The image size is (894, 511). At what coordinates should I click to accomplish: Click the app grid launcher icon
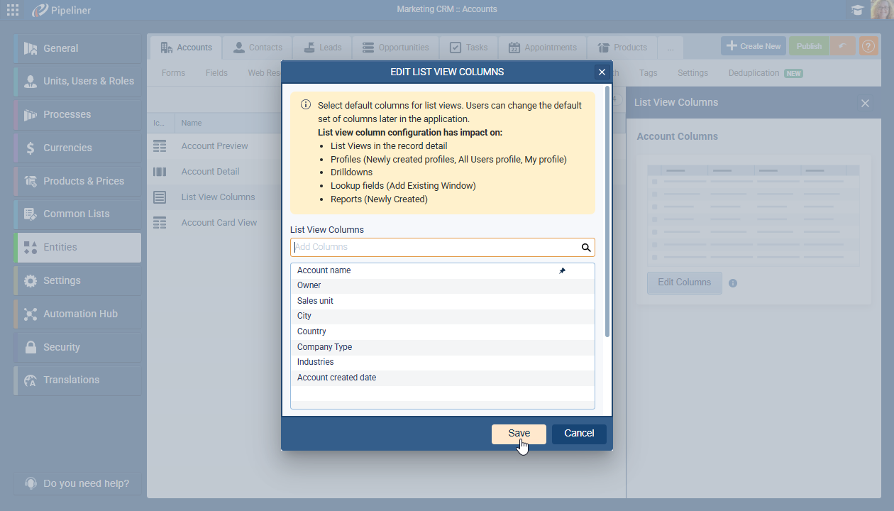pos(13,10)
